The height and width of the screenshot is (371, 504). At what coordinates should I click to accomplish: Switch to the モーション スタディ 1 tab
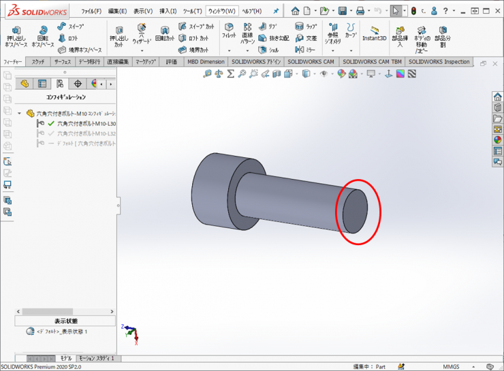96,358
